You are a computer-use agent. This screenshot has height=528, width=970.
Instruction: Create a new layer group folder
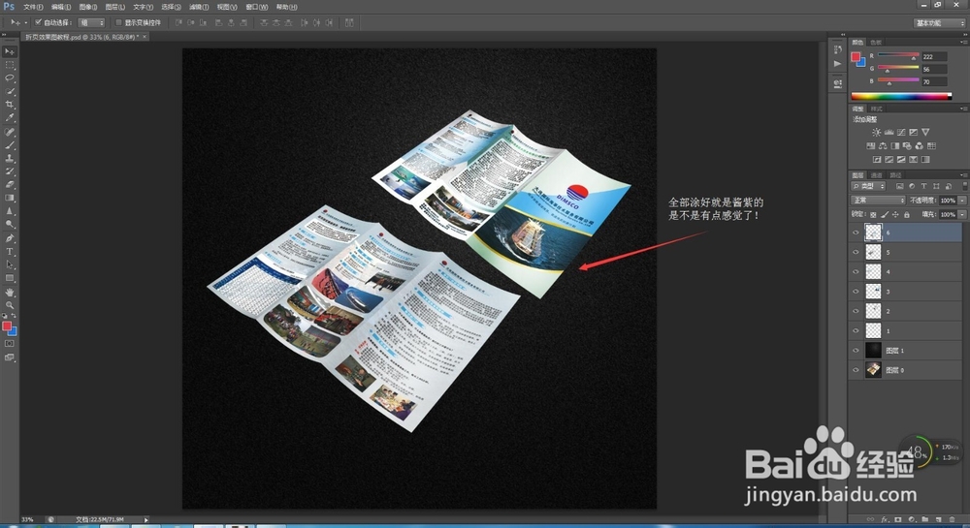(924, 519)
